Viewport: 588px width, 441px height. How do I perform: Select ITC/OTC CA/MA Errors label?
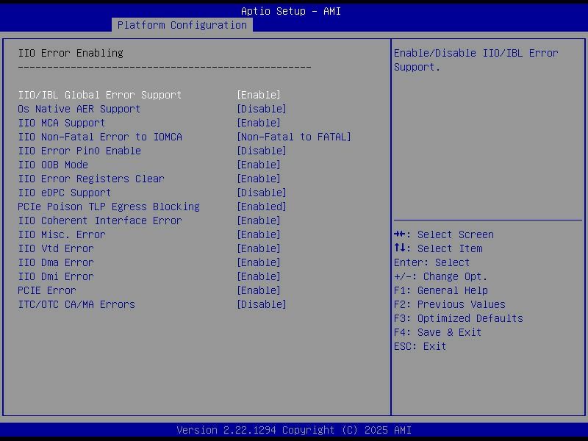76,304
